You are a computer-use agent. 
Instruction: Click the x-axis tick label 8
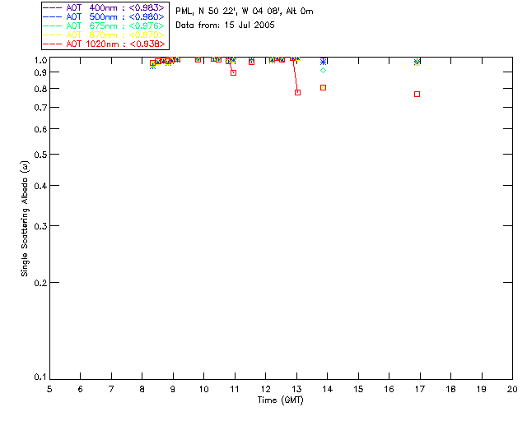coord(142,389)
